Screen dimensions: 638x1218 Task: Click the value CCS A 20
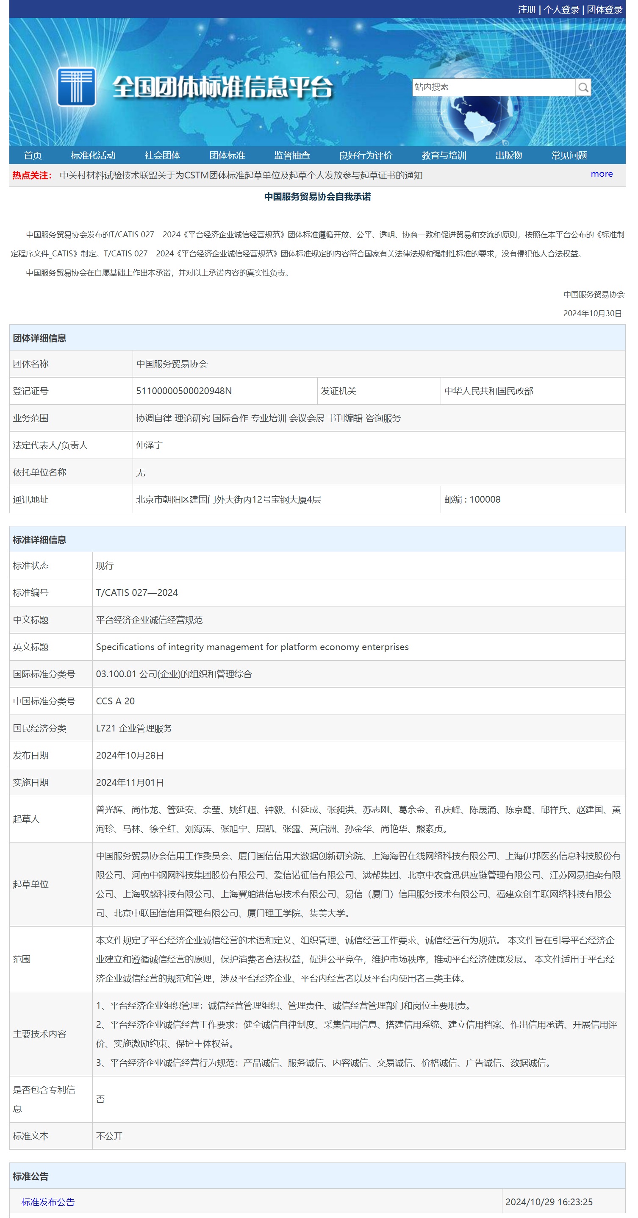115,701
